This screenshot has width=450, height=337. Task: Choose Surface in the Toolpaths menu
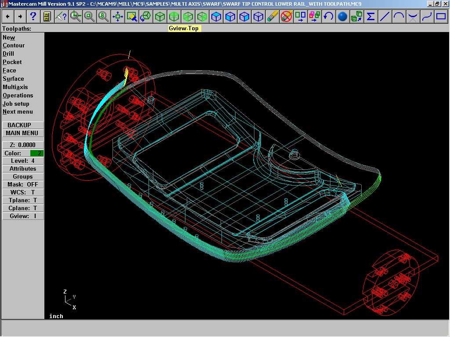point(13,79)
